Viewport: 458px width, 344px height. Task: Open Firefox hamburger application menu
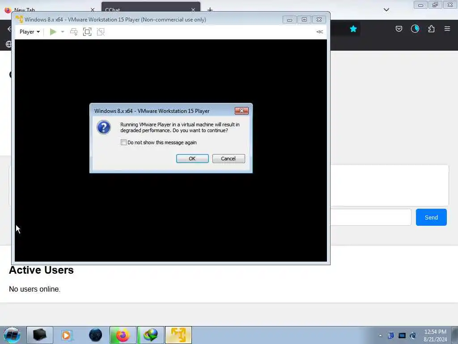447,29
